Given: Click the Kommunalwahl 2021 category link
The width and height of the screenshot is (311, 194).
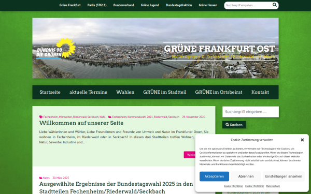Looking at the screenshot, I should (140, 117).
